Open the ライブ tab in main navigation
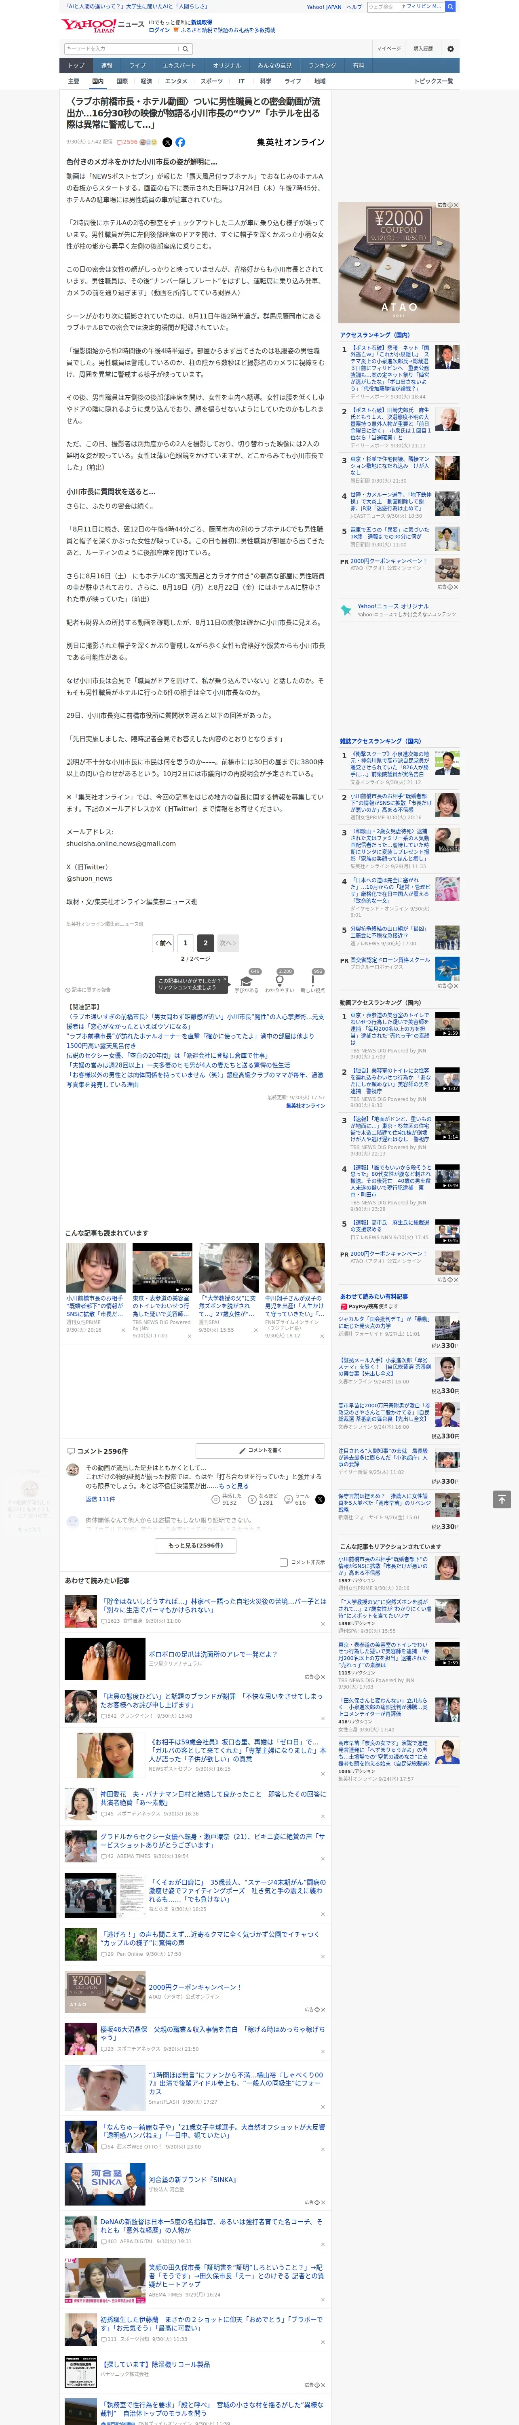The height and width of the screenshot is (2425, 519). click(x=137, y=66)
